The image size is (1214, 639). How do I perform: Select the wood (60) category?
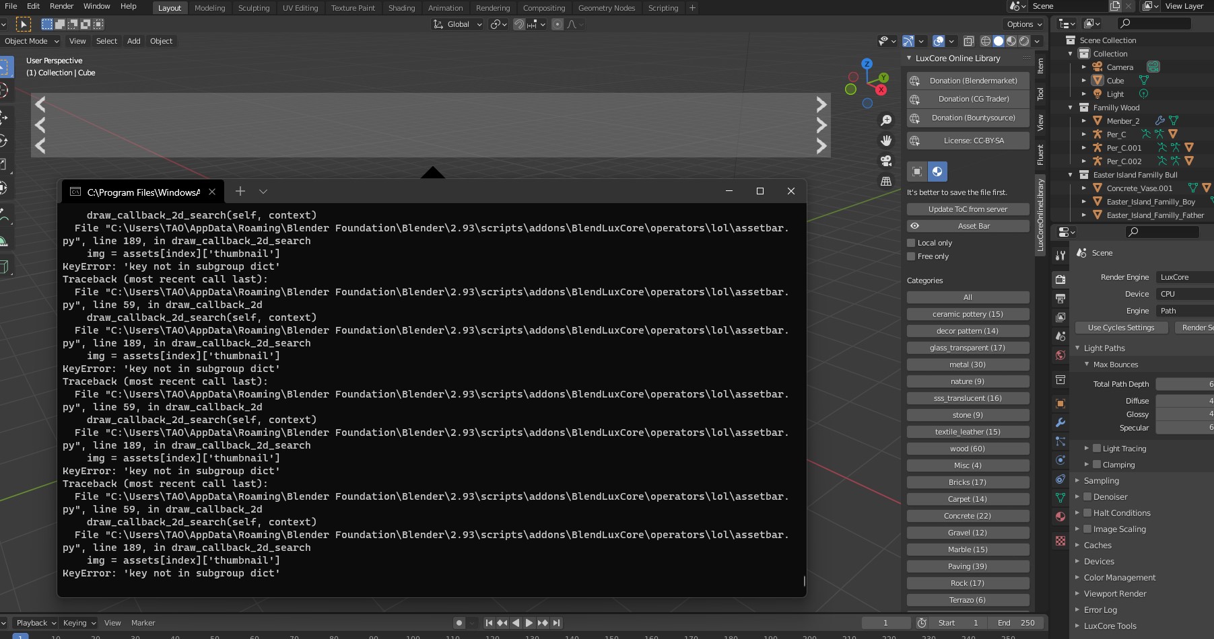(x=968, y=449)
